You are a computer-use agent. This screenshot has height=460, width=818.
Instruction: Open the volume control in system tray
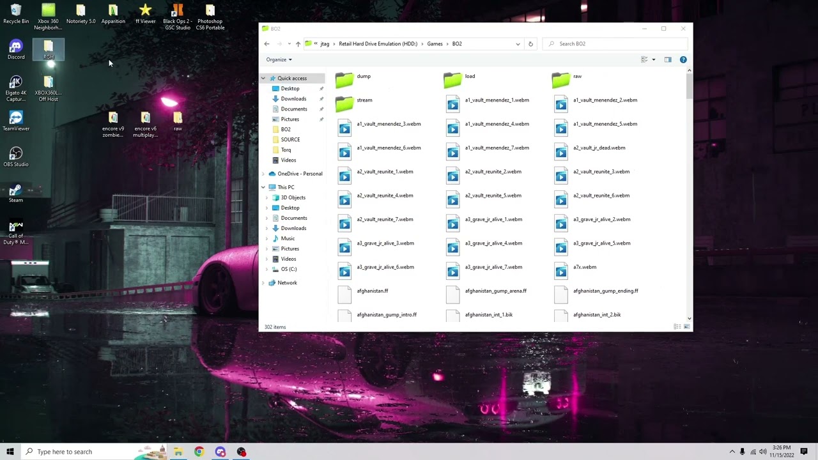click(x=763, y=452)
